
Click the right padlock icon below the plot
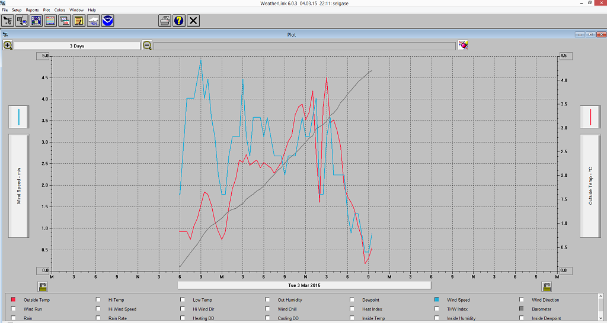[x=547, y=286]
